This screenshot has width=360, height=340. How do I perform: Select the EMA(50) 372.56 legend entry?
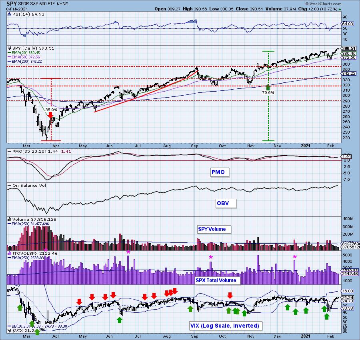point(24,57)
